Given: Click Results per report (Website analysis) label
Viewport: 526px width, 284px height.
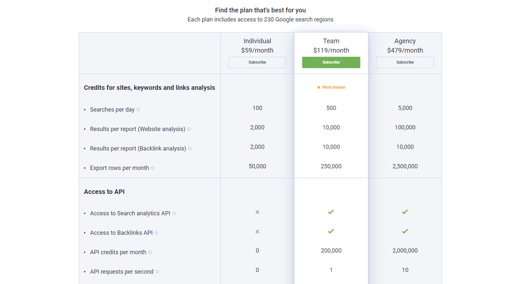Looking at the screenshot, I should click(x=138, y=129).
